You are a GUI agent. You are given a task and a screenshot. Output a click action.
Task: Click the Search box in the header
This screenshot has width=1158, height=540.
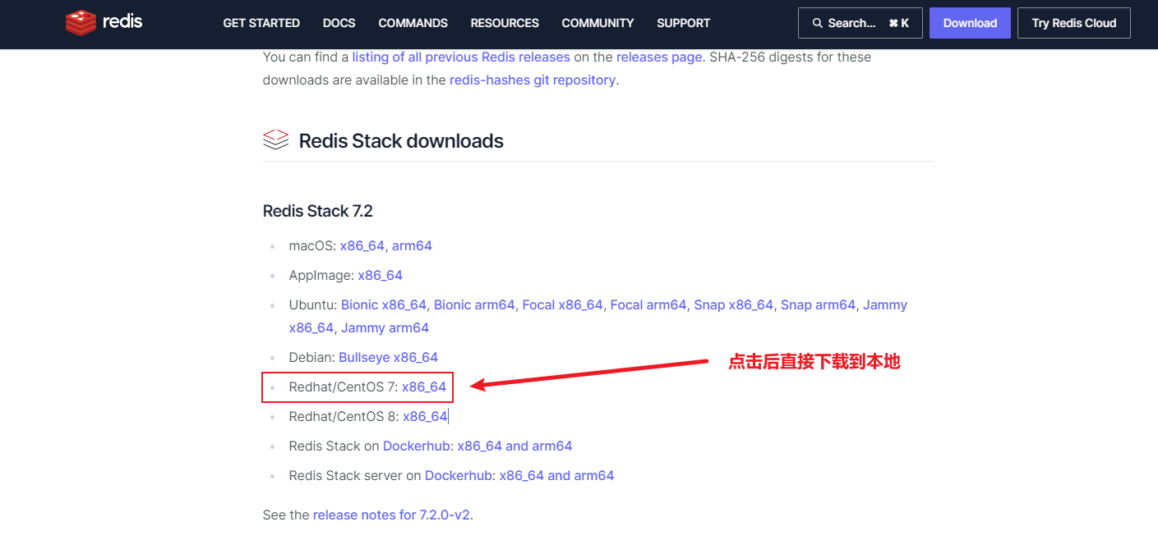(860, 23)
